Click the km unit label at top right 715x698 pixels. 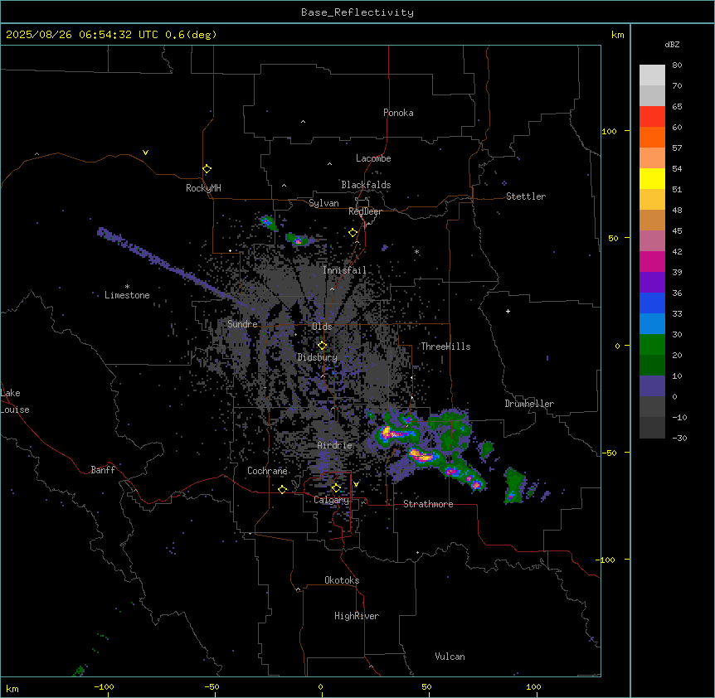[x=618, y=35]
